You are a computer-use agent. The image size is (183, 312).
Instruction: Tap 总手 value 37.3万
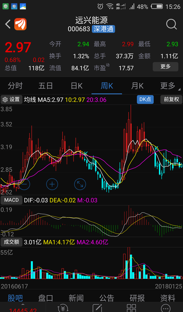124,56
